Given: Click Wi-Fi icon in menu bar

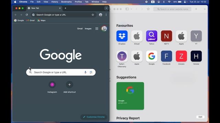Looking at the screenshot, I should tap(169, 2).
